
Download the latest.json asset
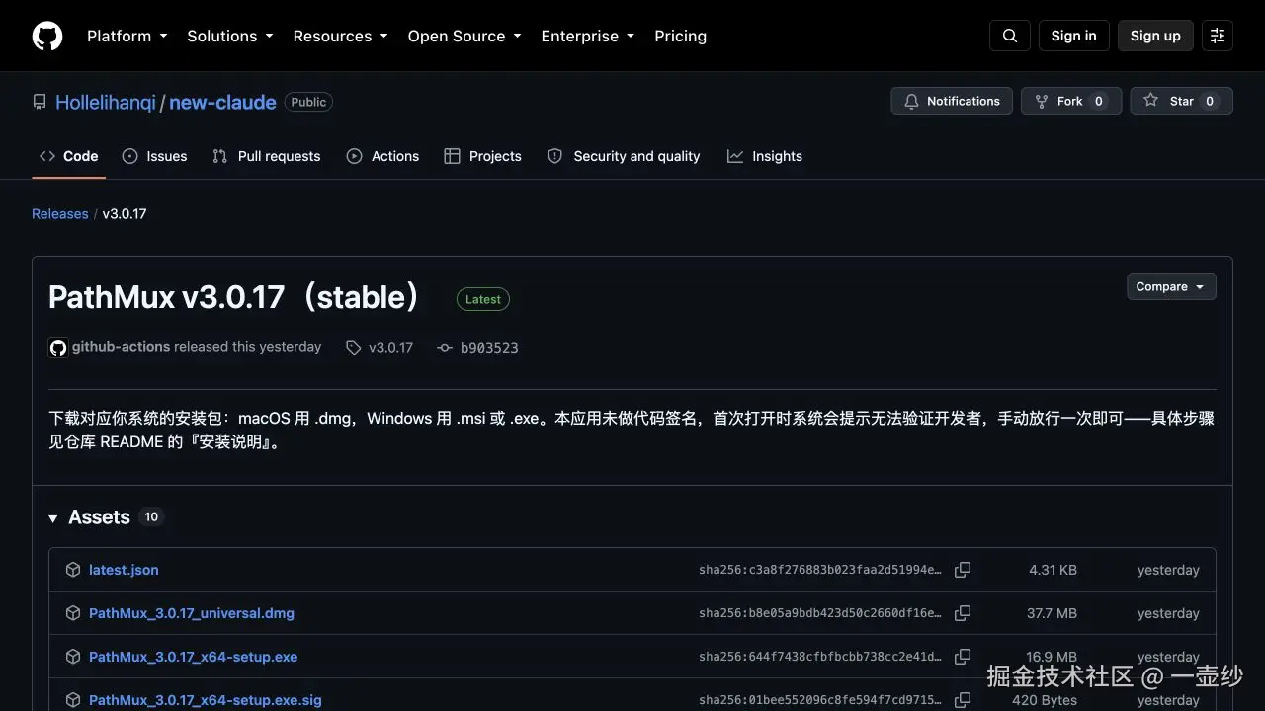[x=124, y=570]
